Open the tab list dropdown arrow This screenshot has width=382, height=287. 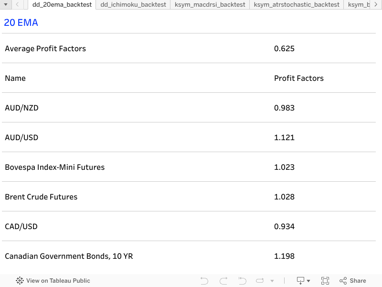[x=5, y=4]
